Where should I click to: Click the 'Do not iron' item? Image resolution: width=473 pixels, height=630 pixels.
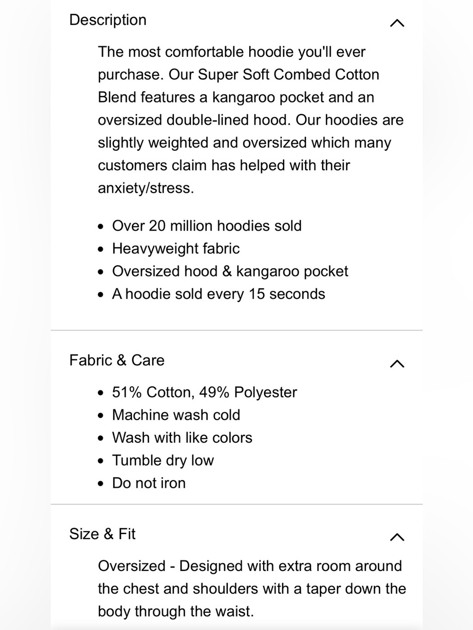click(149, 483)
